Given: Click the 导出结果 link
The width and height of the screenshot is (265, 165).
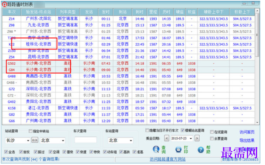Looking at the screenshot, I should (x=247, y=140).
